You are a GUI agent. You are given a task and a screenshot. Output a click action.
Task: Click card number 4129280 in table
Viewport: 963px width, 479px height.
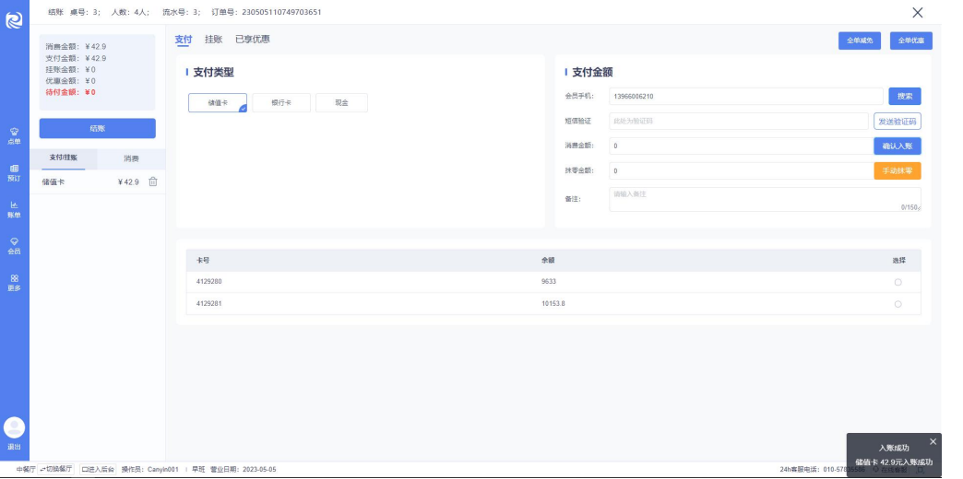click(209, 282)
